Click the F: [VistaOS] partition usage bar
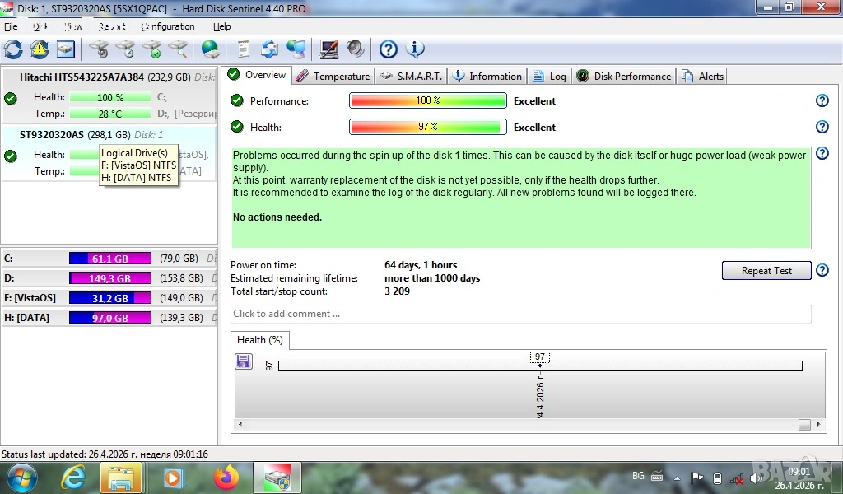This screenshot has height=494, width=843. pyautogui.click(x=109, y=298)
